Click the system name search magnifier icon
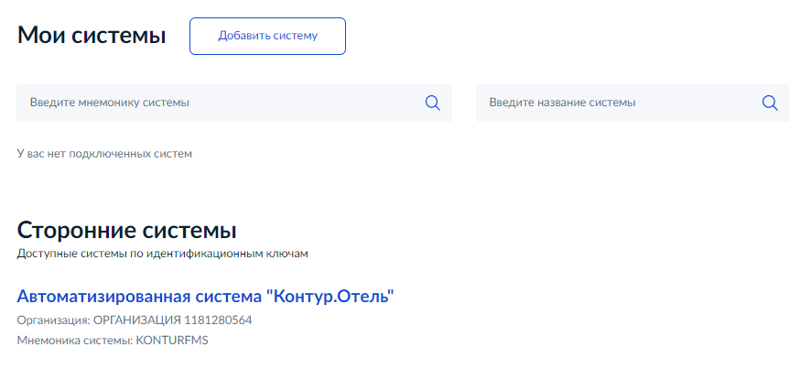 [770, 103]
